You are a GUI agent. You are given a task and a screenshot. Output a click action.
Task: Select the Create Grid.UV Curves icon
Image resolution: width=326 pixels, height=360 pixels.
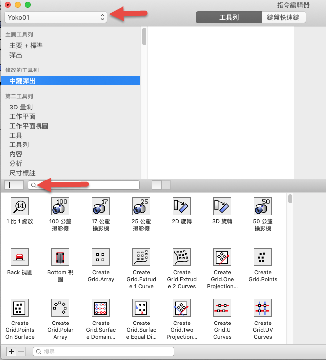click(x=263, y=308)
